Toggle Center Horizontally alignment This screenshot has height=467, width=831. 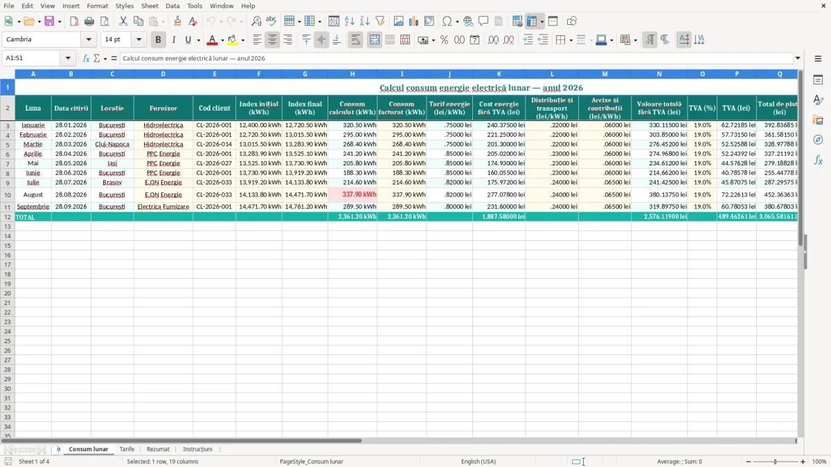click(272, 40)
